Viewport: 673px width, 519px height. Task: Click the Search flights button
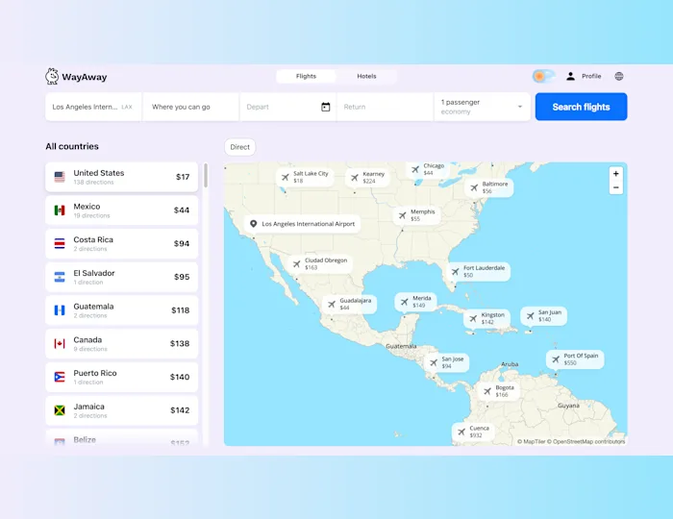pos(581,107)
